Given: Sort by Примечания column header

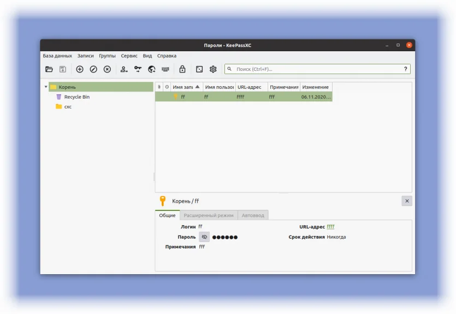Looking at the screenshot, I should click(284, 87).
